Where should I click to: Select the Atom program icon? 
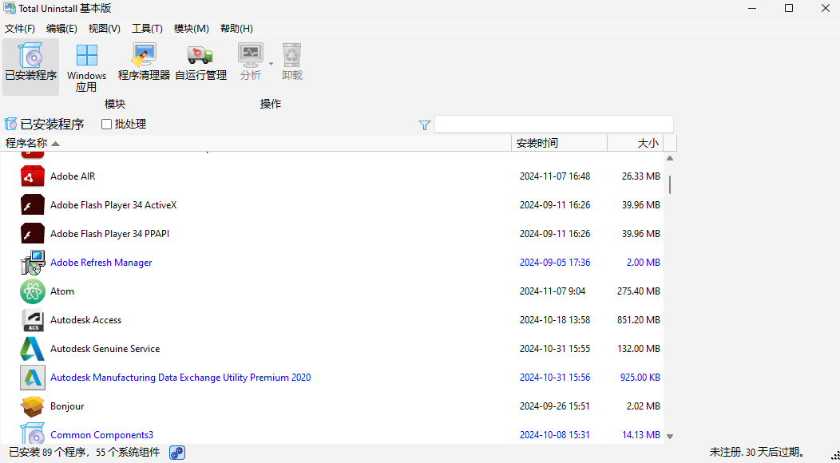point(32,291)
